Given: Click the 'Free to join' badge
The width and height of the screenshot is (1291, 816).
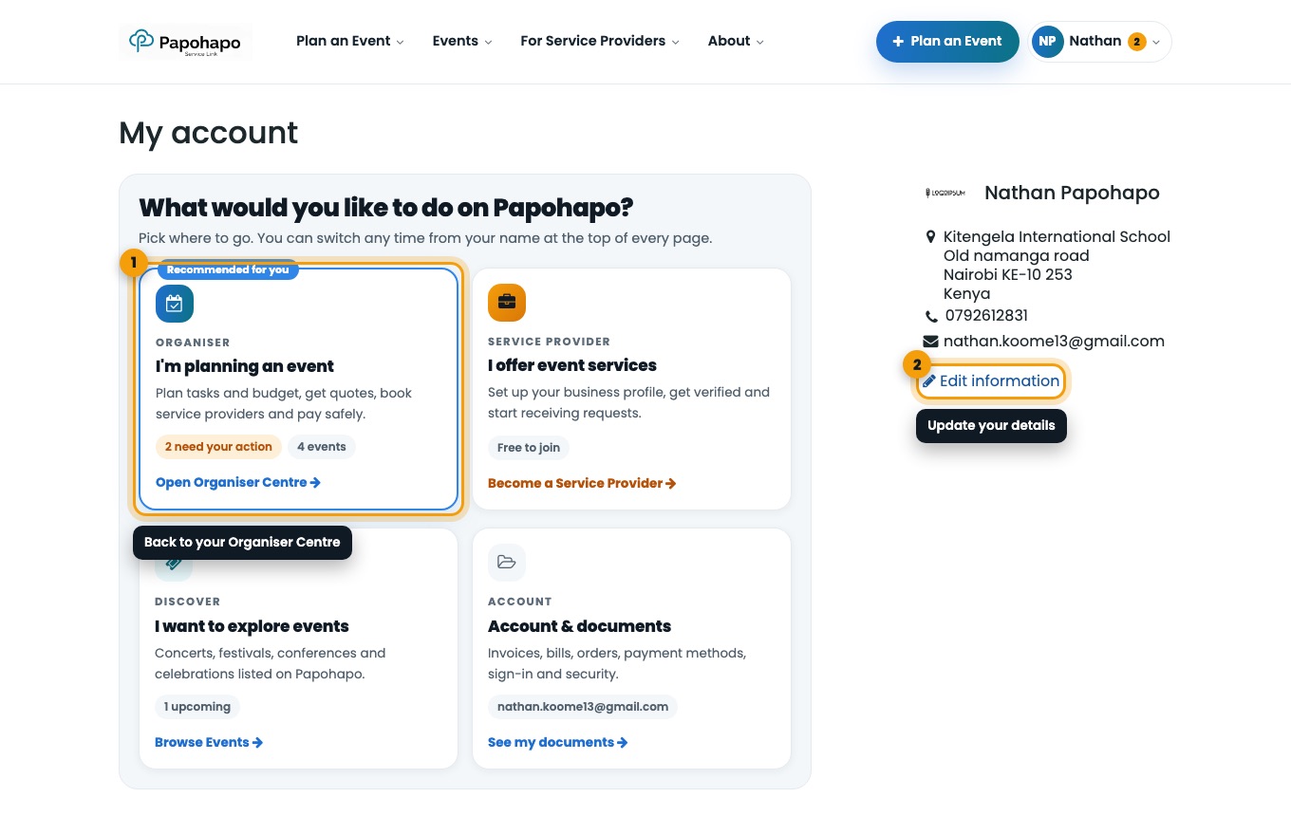Looking at the screenshot, I should pyautogui.click(x=529, y=448).
